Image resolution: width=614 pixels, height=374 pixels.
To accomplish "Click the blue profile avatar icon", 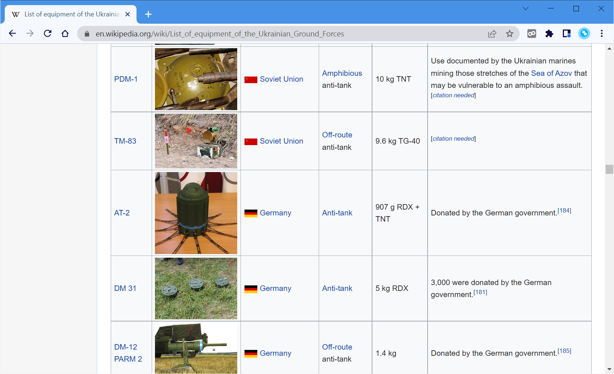I will pos(584,34).
